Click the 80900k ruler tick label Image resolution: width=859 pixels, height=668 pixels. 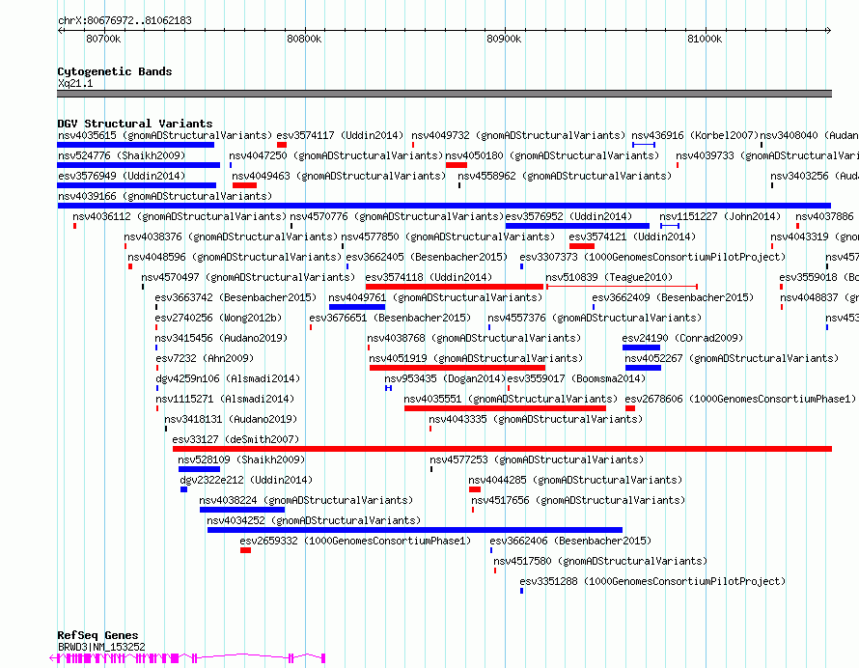pyautogui.click(x=504, y=40)
